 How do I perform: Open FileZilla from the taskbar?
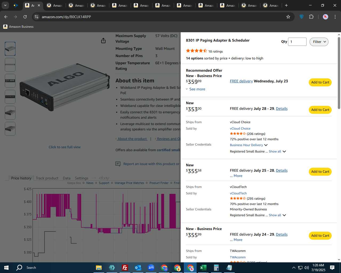125,268
